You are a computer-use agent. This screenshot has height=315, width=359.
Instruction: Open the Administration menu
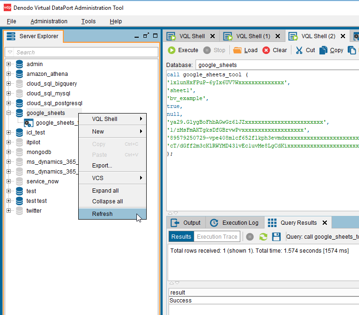49,21
